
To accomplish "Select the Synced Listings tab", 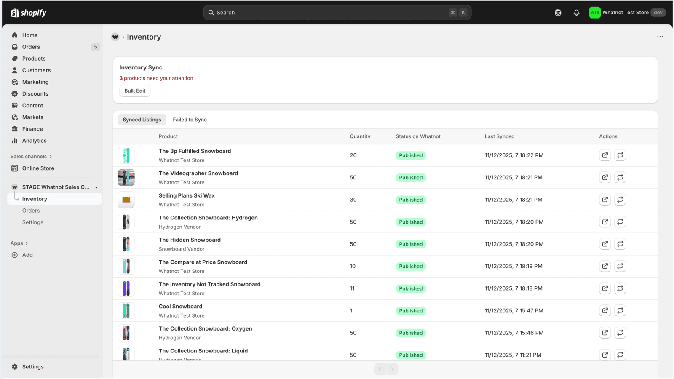I will (142, 120).
